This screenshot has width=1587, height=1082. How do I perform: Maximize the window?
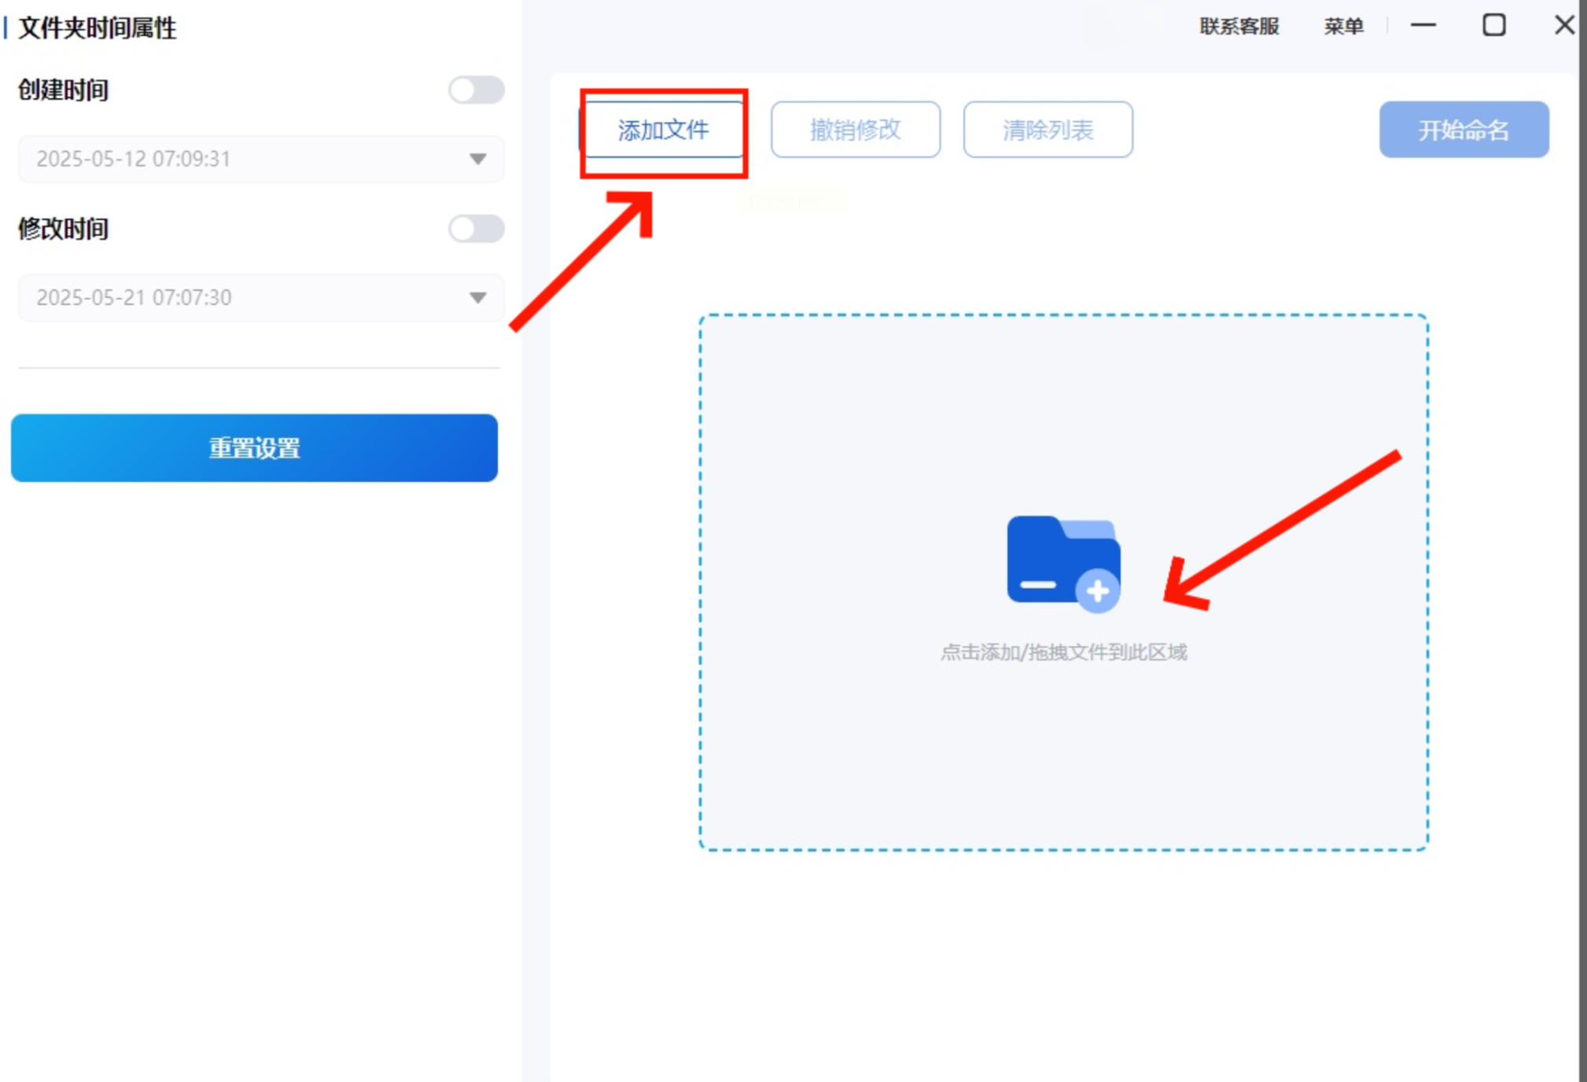1493,25
